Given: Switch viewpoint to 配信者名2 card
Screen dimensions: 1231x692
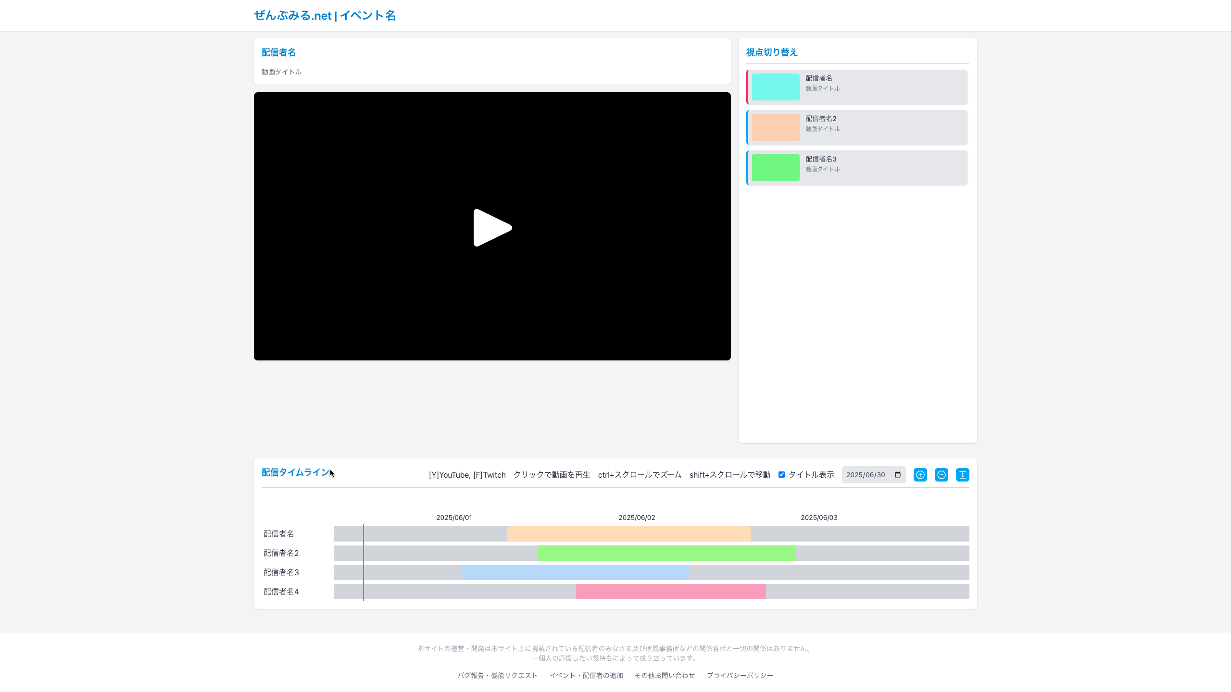Looking at the screenshot, I should click(x=857, y=127).
